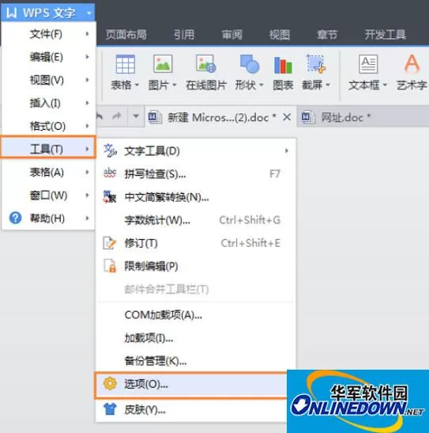Expand the 文字工具(D) submenu arrow
The height and width of the screenshot is (433, 429).
click(x=287, y=150)
